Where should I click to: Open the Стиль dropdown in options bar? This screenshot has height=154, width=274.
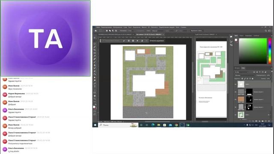(x=158, y=31)
